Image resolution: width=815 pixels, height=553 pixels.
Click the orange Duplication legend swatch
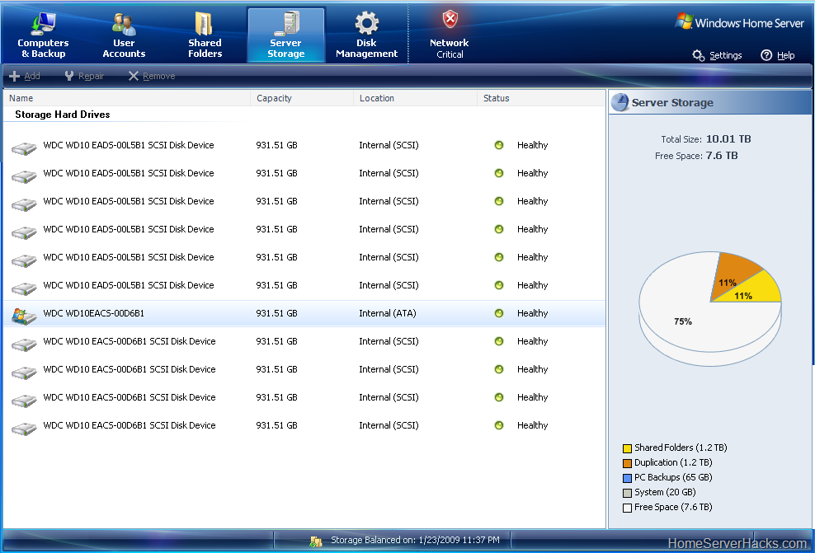[x=628, y=463]
